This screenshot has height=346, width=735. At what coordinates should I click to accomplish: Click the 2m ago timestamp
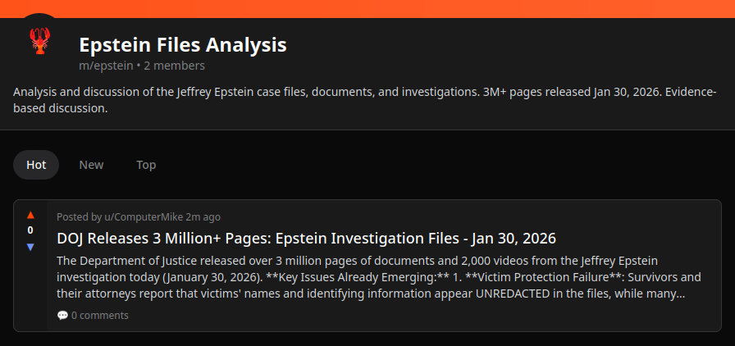203,217
